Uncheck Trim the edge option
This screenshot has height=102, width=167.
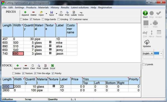[35, 73]
